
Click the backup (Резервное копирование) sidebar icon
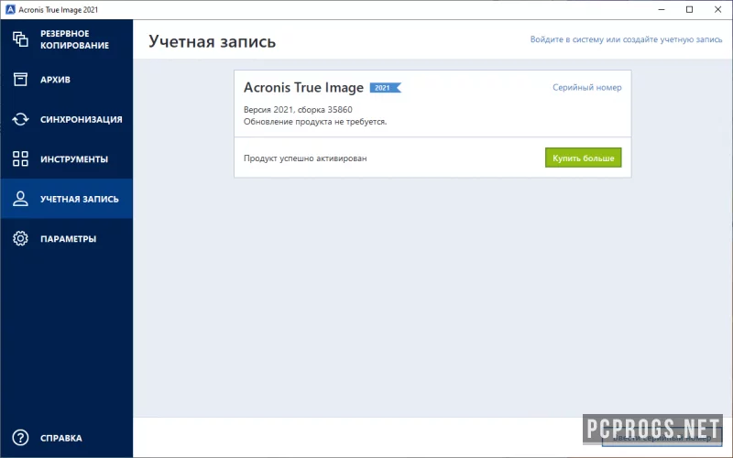pos(20,39)
